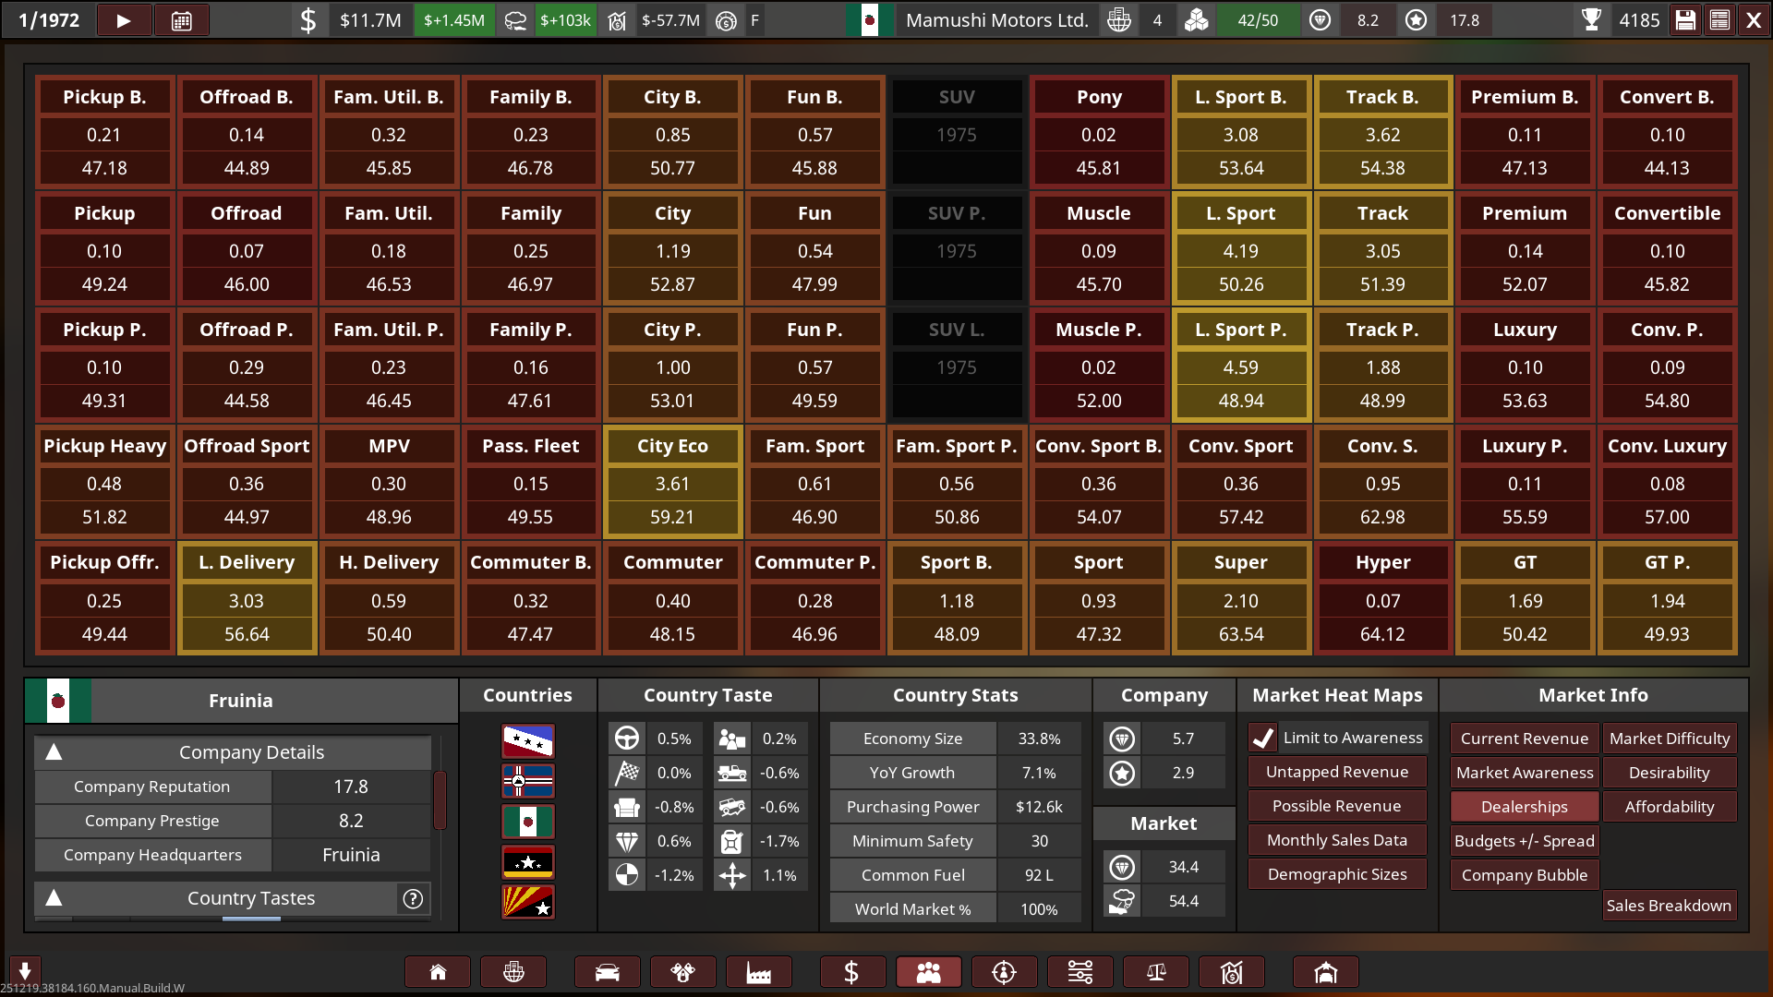Click the balance scales icon
This screenshot has height=997, width=1773.
[x=1155, y=972]
